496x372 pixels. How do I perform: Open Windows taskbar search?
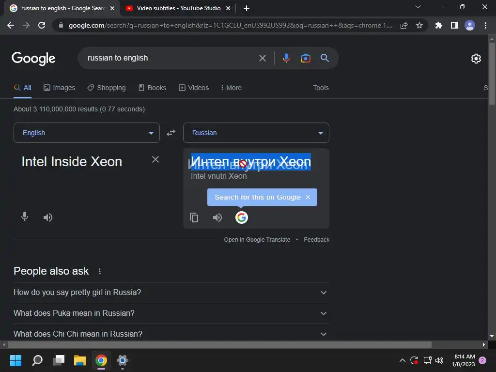point(37,360)
